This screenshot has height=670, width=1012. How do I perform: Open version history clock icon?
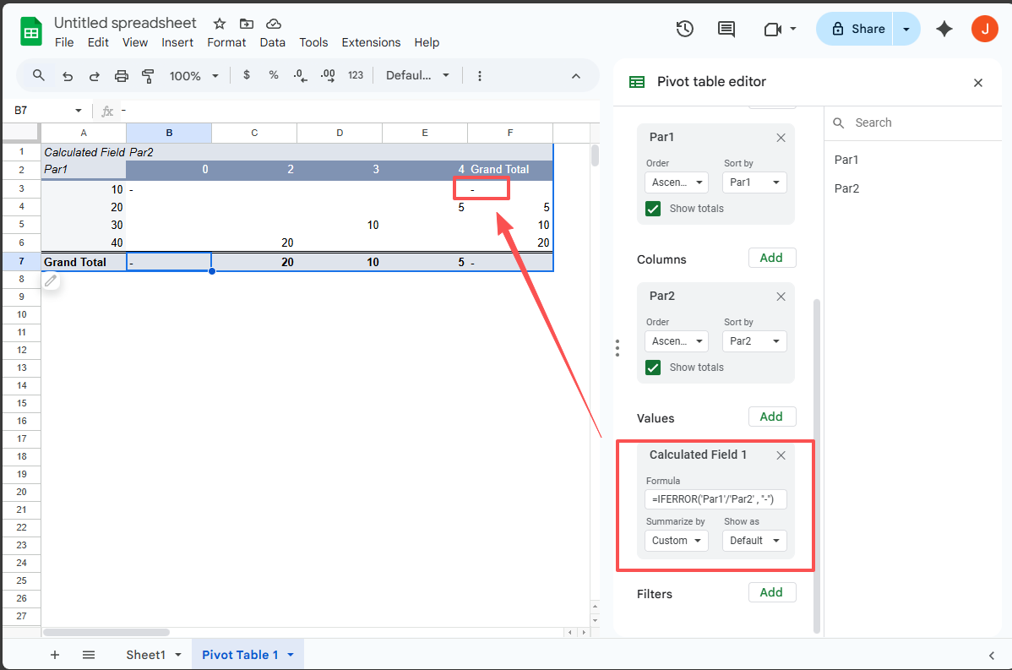click(x=684, y=28)
